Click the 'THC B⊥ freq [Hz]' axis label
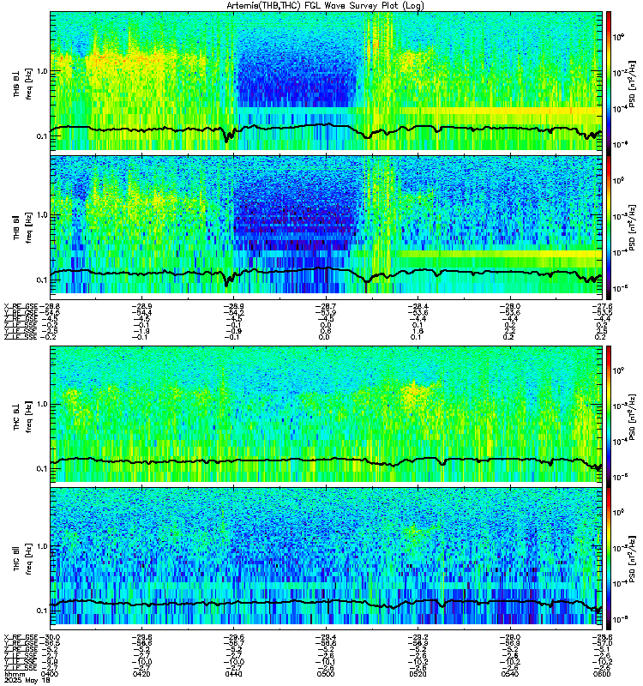 point(22,416)
